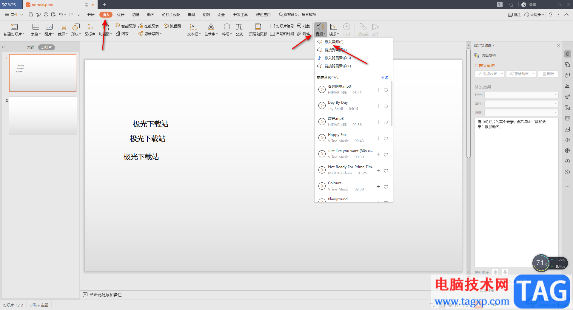Click the Not Synced (未同步) button
Image resolution: width=573 pixels, height=310 pixels.
534,15
